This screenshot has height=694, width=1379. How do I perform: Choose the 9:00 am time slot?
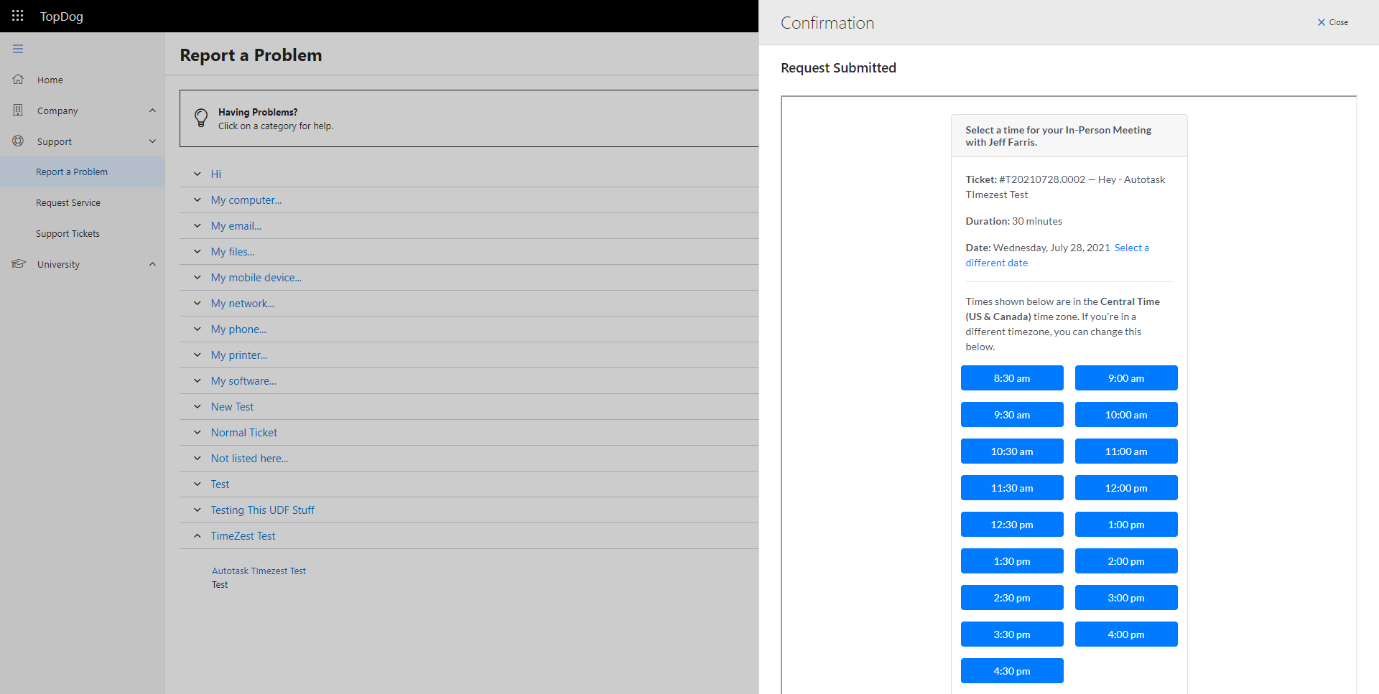coord(1126,378)
